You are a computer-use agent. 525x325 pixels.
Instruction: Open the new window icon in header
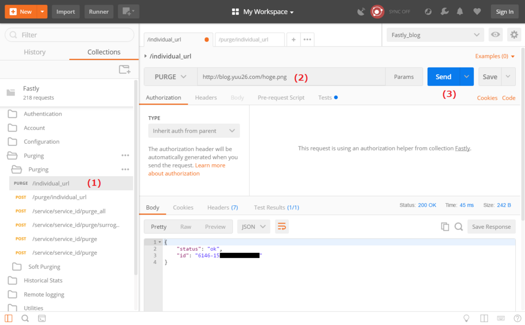pos(128,12)
